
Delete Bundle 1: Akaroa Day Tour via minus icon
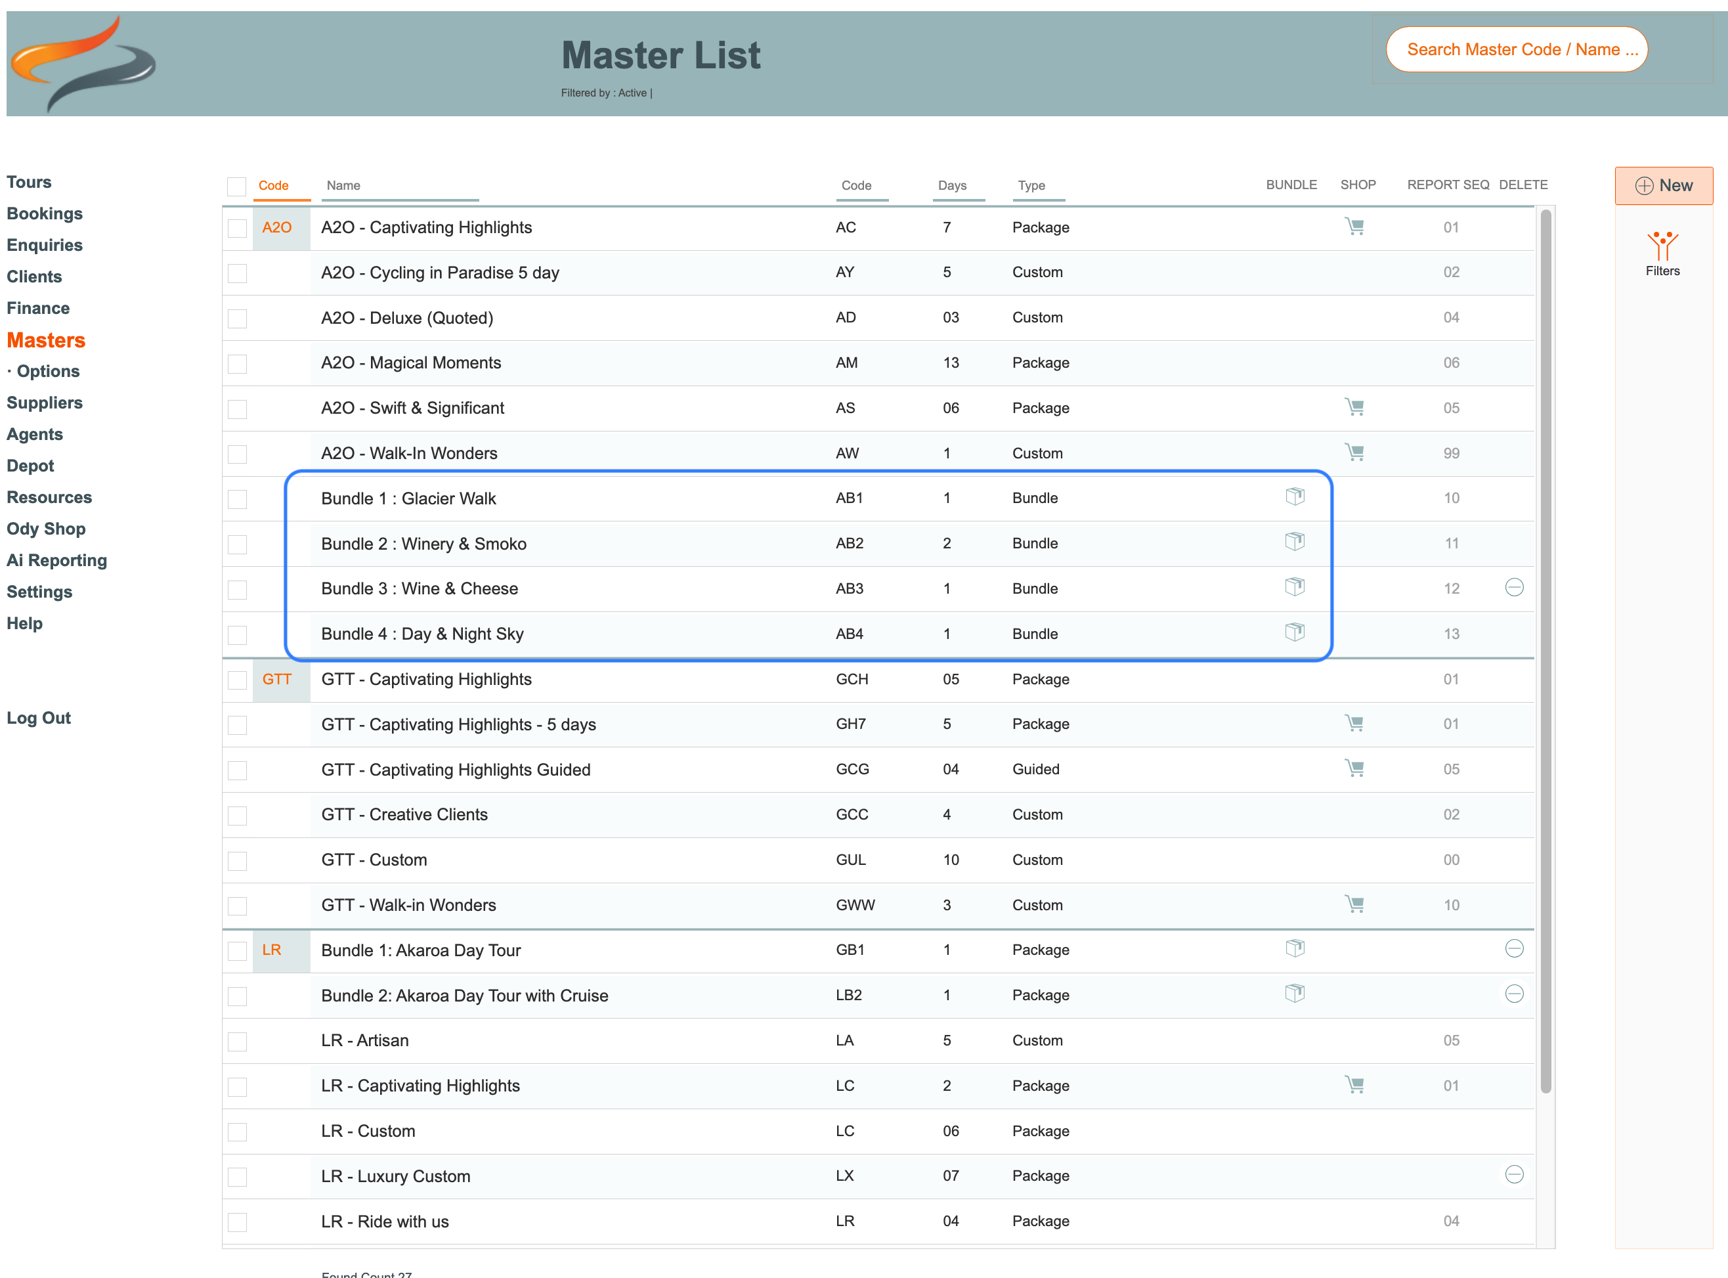coord(1514,948)
